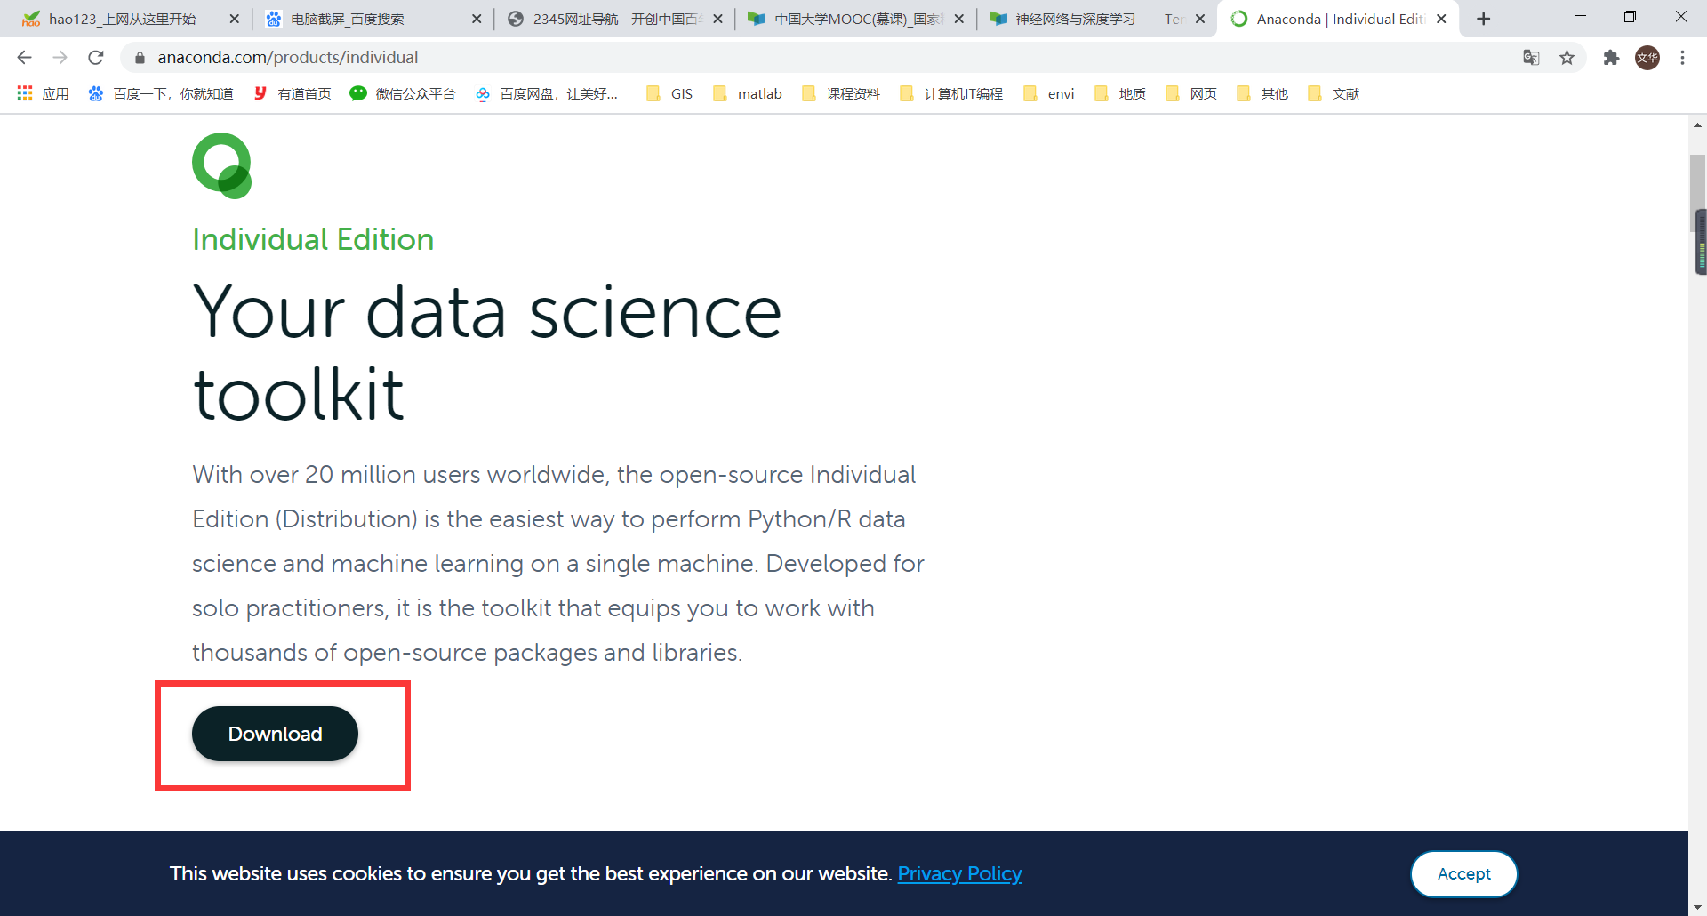Bookmark this page with the star icon

[1567, 58]
